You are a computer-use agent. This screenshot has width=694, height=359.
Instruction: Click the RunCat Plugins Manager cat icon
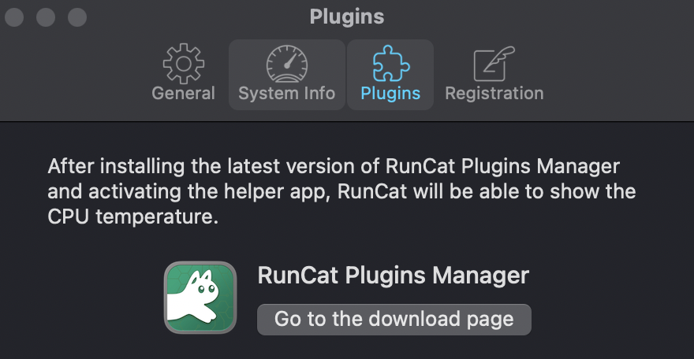pyautogui.click(x=200, y=297)
